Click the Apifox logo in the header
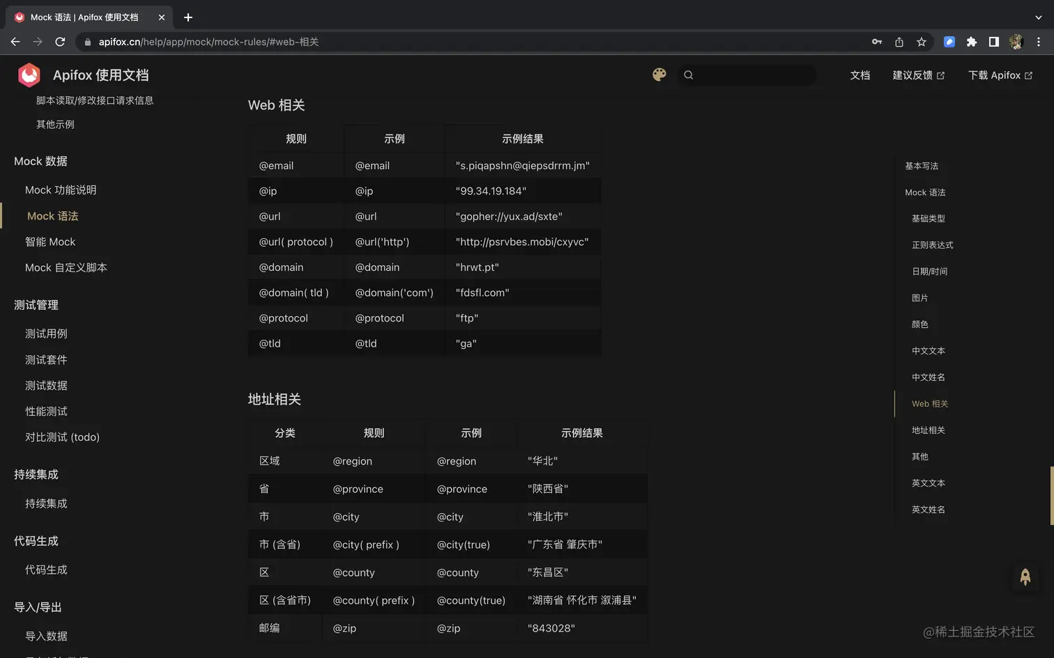 pos(29,75)
